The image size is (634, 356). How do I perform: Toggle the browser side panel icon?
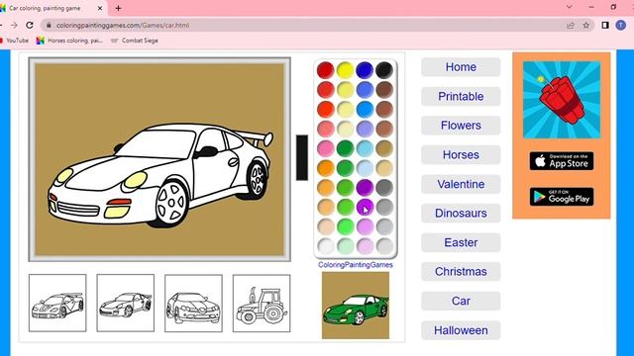[x=605, y=25]
